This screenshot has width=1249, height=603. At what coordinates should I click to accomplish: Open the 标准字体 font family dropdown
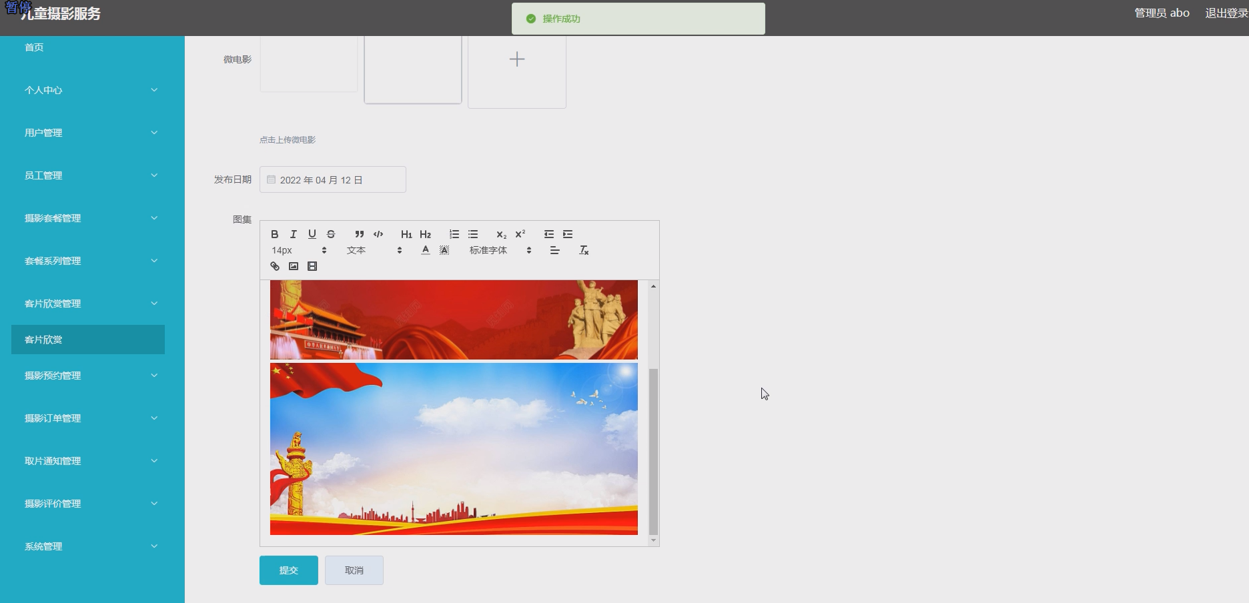click(x=500, y=250)
